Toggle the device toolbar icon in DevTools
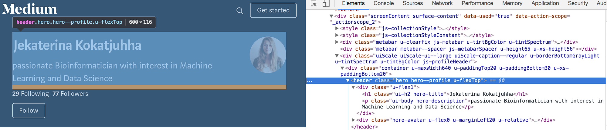This screenshot has height=130, width=607. click(x=326, y=4)
